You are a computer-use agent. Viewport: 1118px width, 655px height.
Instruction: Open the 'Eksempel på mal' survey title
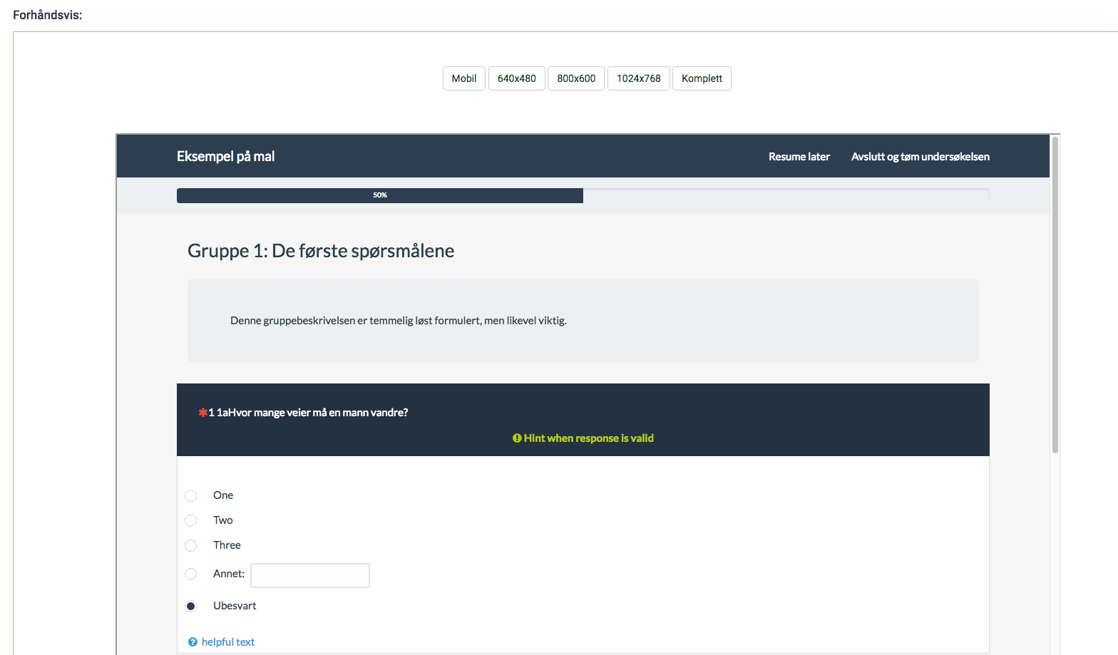tap(225, 157)
